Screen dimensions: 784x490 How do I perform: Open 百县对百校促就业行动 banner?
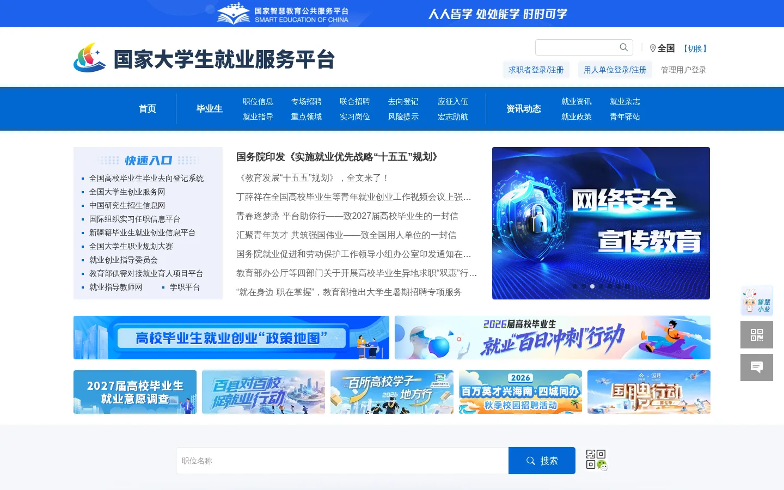click(264, 392)
